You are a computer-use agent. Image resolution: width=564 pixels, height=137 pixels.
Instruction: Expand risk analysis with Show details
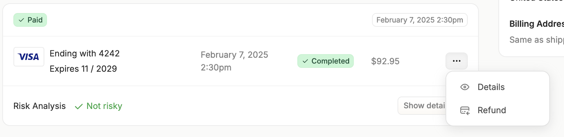(x=422, y=106)
